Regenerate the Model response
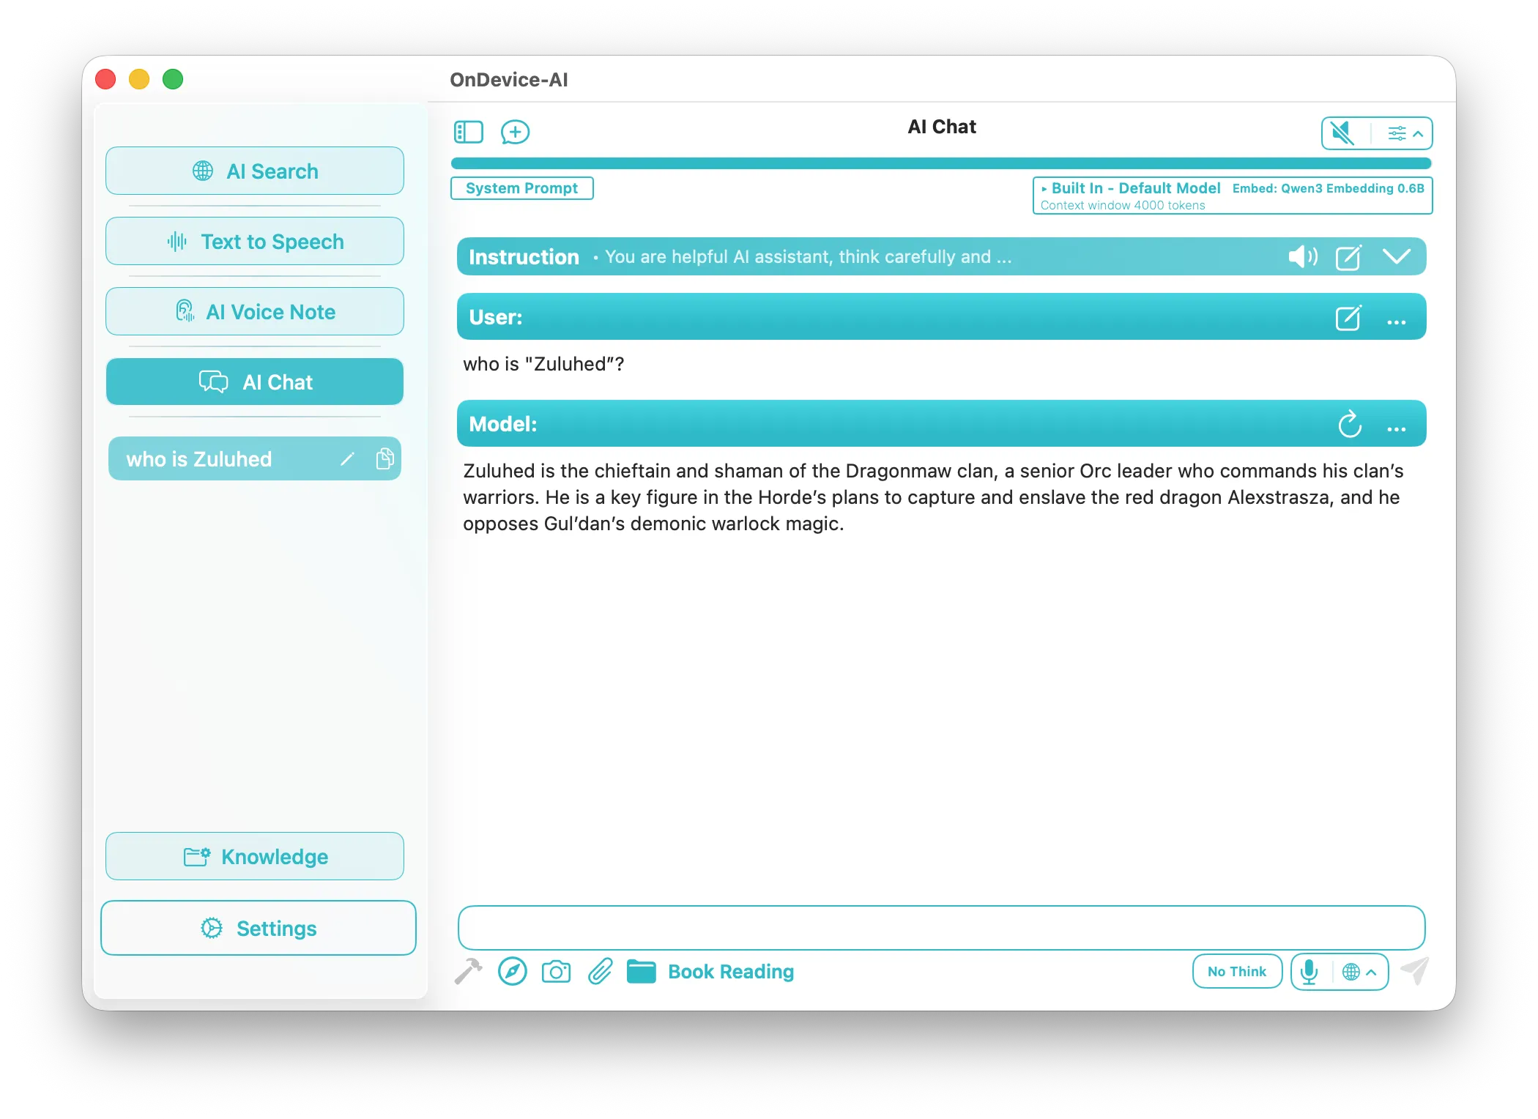 coord(1350,424)
